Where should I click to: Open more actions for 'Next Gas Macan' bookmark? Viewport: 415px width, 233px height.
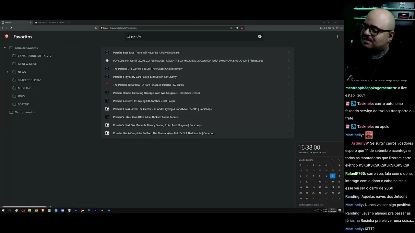tap(289, 125)
